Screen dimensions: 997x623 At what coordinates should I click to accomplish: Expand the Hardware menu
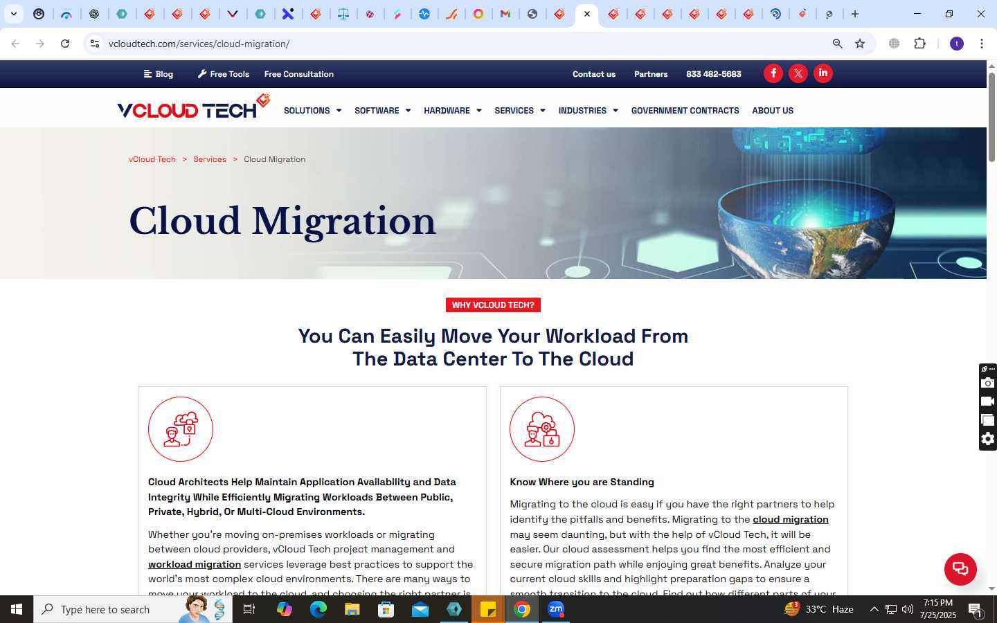tap(453, 111)
